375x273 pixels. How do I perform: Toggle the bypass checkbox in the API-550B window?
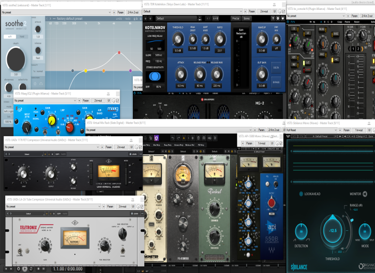pyautogui.click(x=281, y=144)
